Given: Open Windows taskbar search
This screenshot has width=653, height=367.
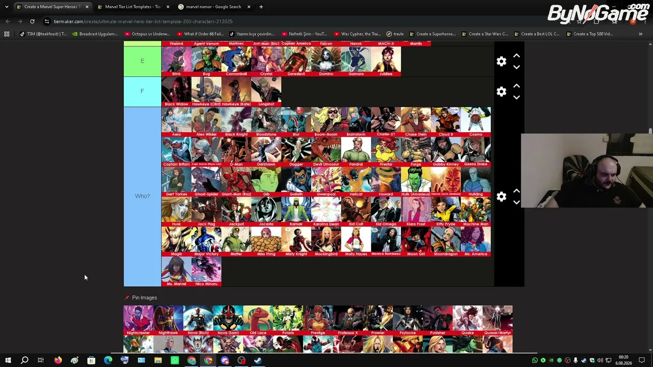Looking at the screenshot, I should pyautogui.click(x=24, y=360).
